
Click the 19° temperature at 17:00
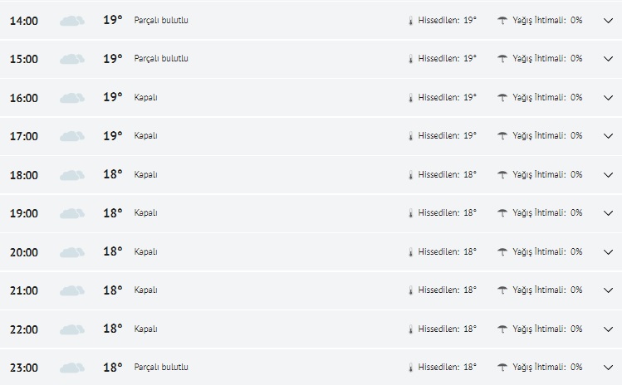pos(113,135)
